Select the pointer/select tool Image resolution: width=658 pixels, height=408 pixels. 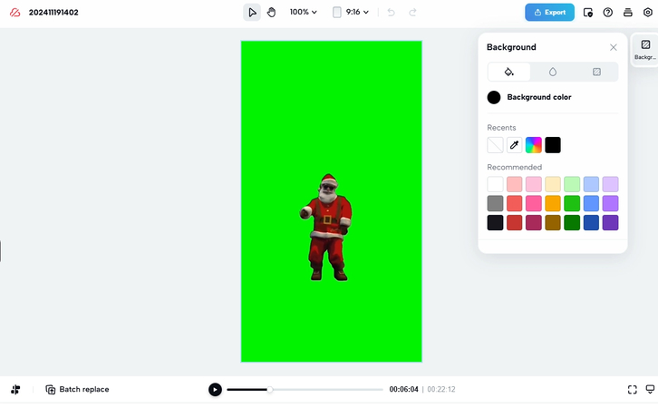[x=252, y=13]
